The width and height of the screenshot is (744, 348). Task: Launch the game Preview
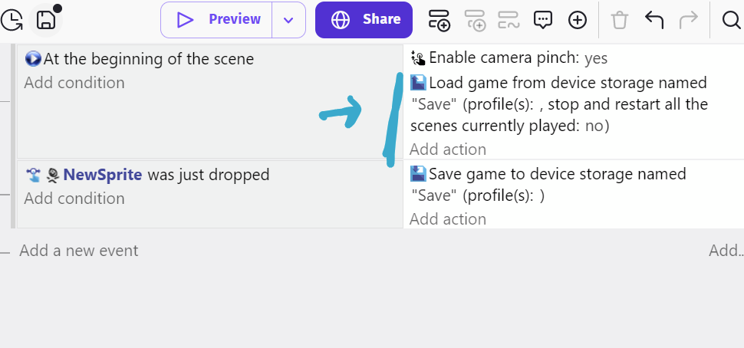[218, 20]
